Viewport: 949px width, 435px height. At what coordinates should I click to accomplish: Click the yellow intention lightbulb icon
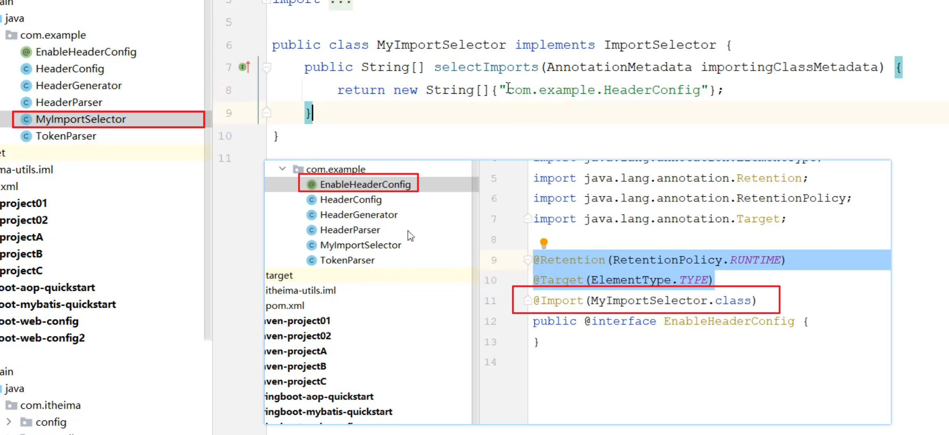click(544, 243)
